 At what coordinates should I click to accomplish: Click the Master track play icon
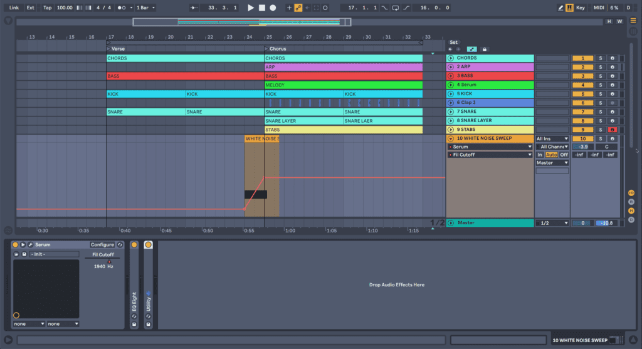tap(451, 223)
